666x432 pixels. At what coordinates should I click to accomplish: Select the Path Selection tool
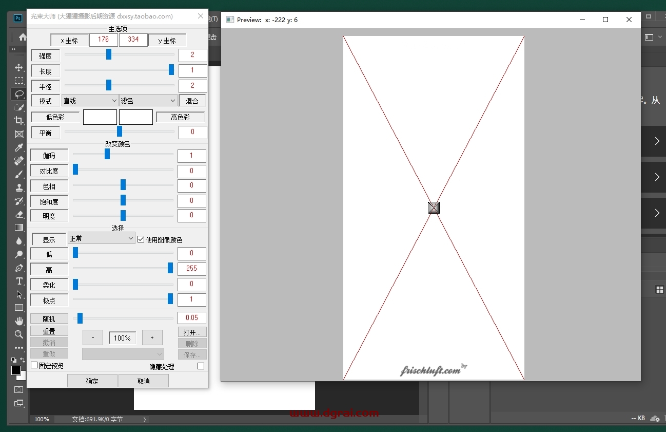(x=19, y=294)
